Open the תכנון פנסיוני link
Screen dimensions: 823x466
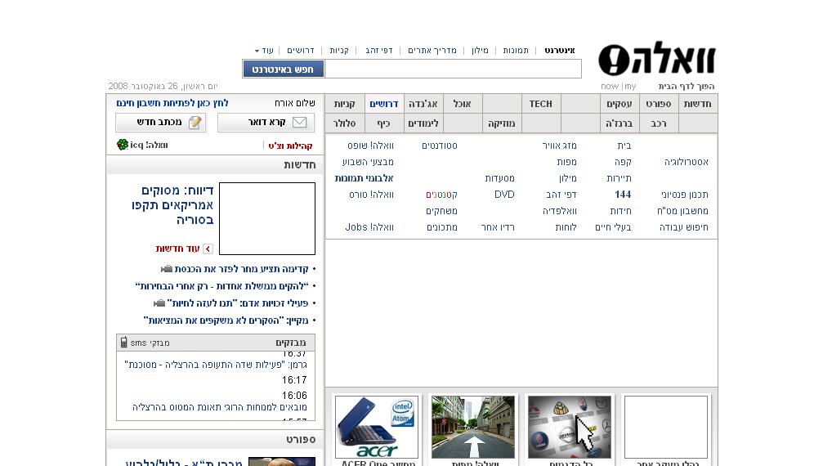click(x=684, y=195)
